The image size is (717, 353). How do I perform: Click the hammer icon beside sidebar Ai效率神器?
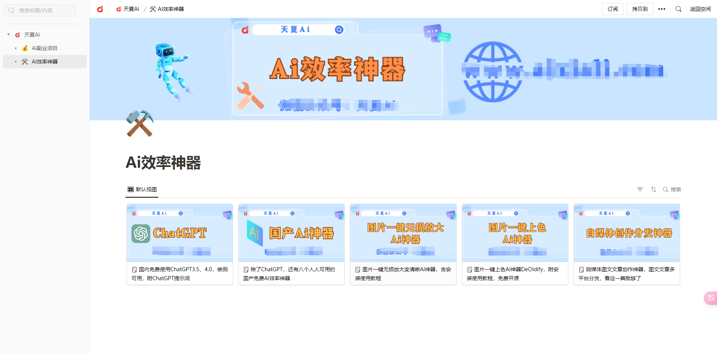pos(25,62)
